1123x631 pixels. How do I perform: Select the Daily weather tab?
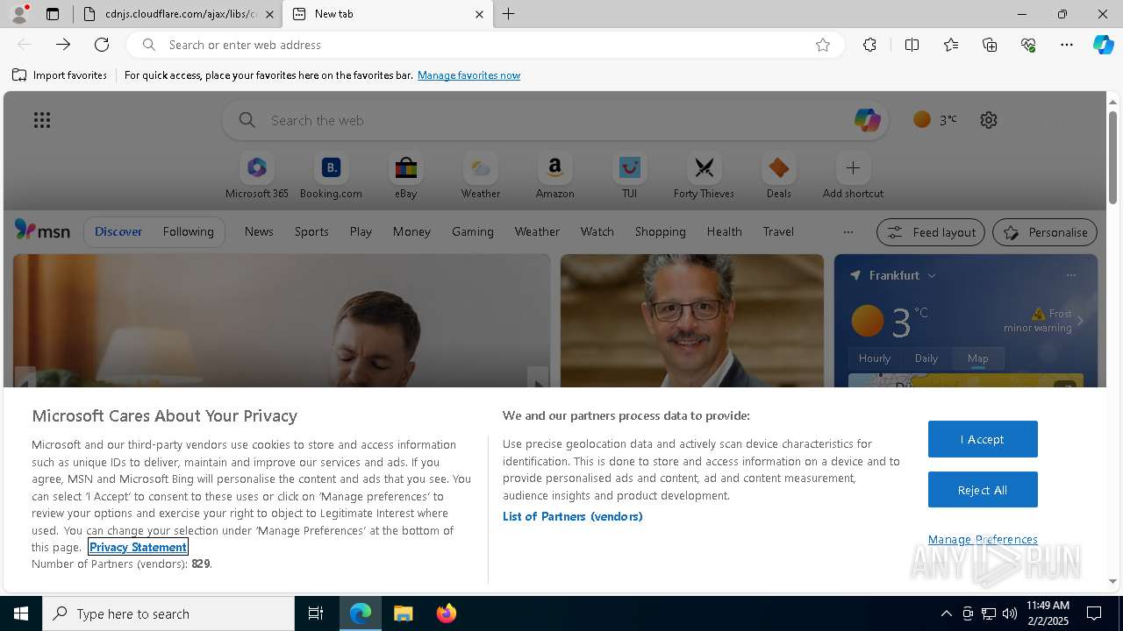pyautogui.click(x=926, y=358)
